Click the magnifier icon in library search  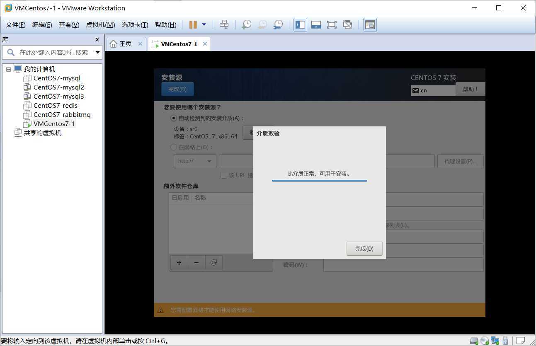(11, 52)
